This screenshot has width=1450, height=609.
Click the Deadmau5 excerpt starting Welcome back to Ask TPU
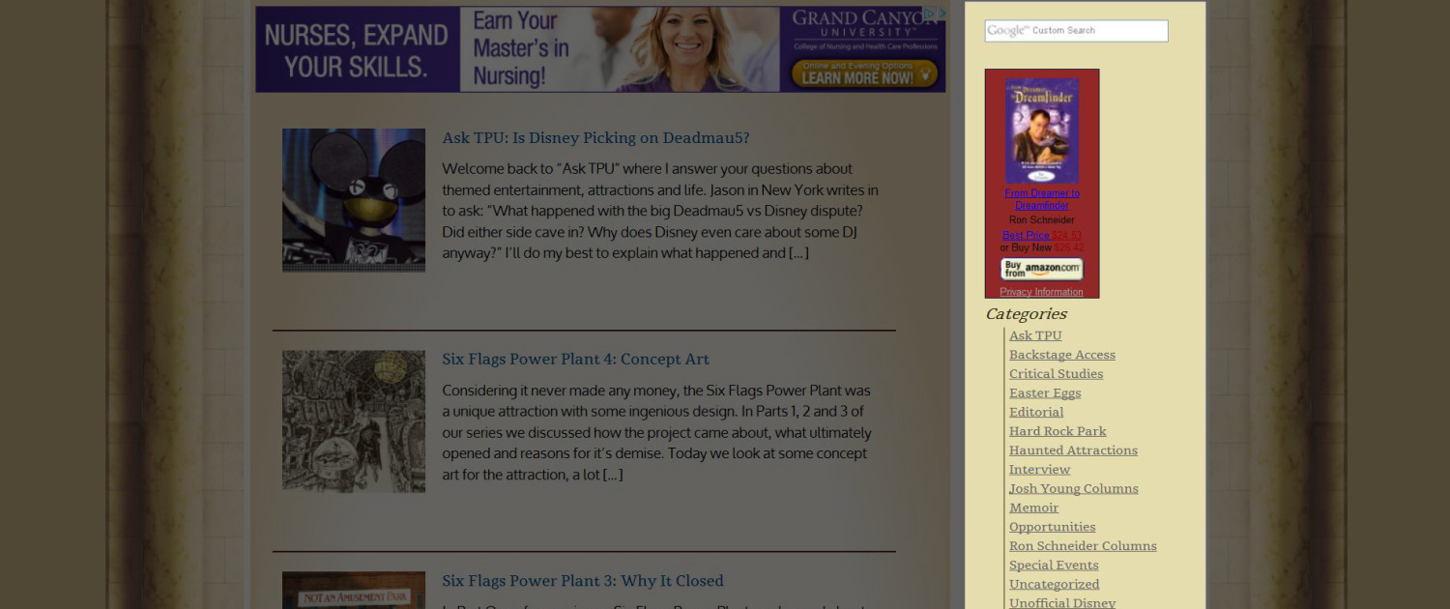(x=660, y=211)
